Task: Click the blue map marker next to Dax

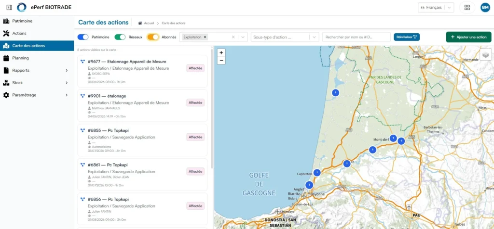Action: click(x=347, y=164)
